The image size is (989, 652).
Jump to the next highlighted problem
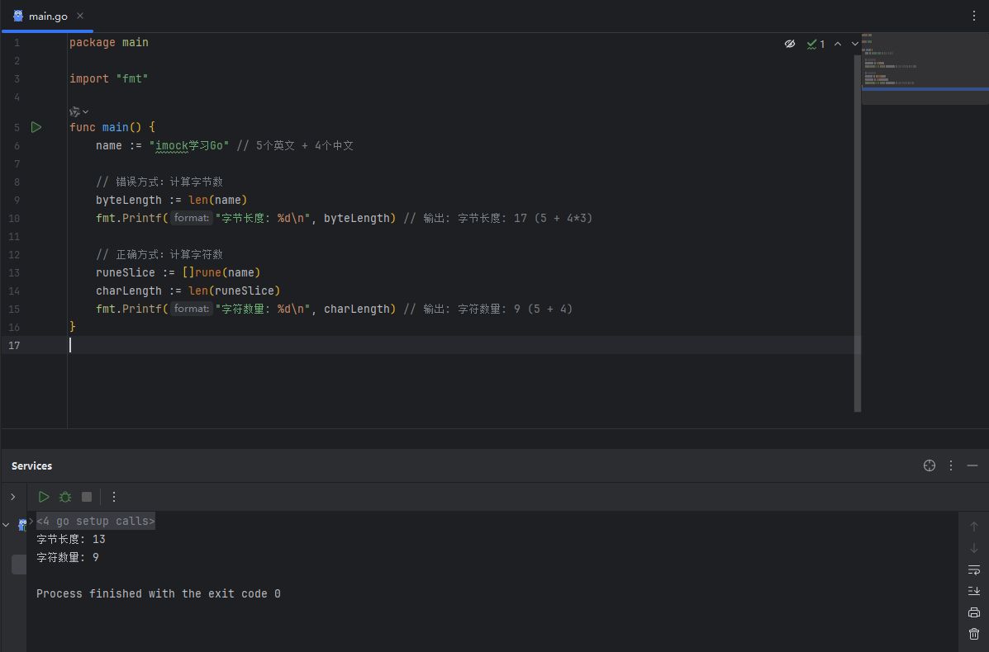[854, 44]
